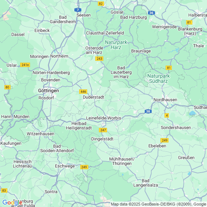Click the yellow 4 road shield
Screen dimensions: 207x207
pos(167,115)
